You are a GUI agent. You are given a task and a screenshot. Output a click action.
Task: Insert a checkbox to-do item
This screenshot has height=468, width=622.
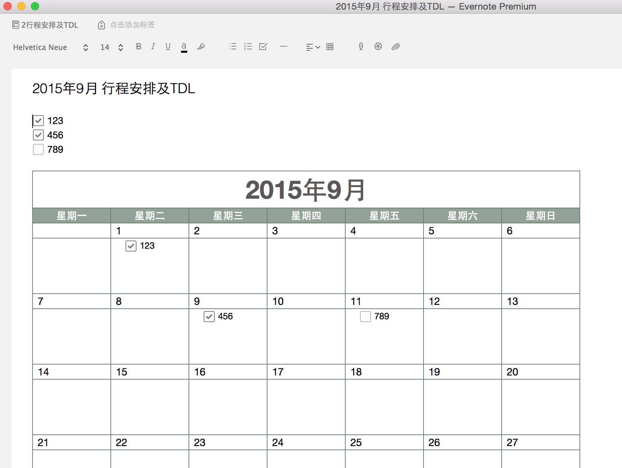(x=263, y=47)
